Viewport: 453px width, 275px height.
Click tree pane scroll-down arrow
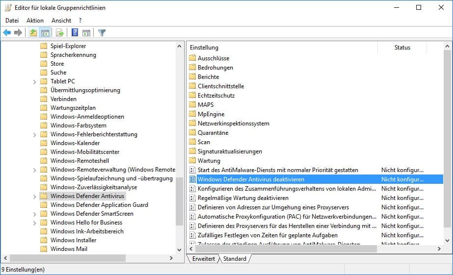180,250
